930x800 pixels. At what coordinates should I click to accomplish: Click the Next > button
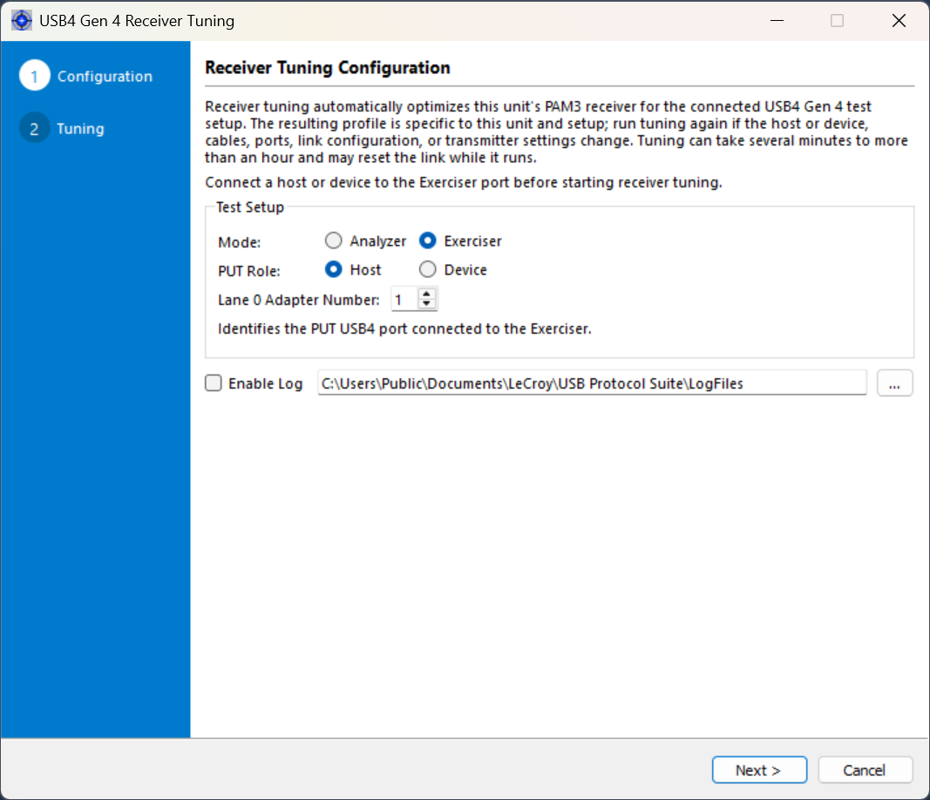759,769
